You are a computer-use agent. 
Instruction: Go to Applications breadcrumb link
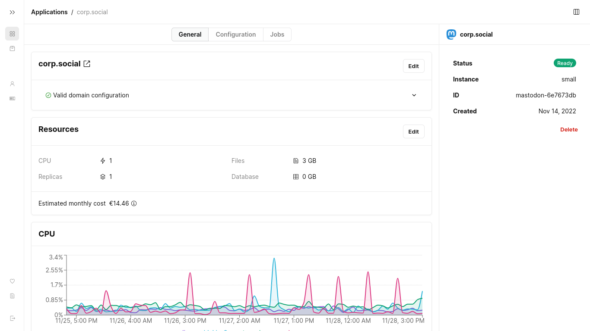click(49, 12)
